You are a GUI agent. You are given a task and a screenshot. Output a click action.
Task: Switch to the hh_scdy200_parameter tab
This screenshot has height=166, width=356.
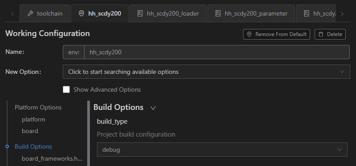[251, 14]
